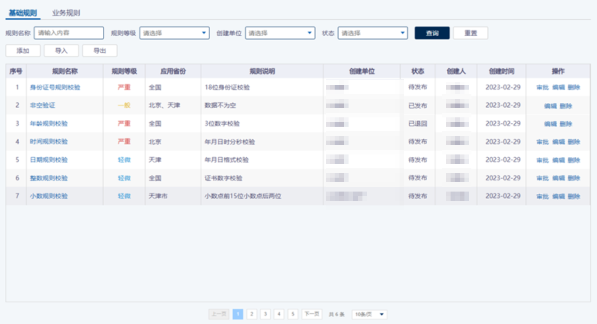This screenshot has width=597, height=324.
Task: Switch to the 基础规则 tab
Action: (23, 13)
